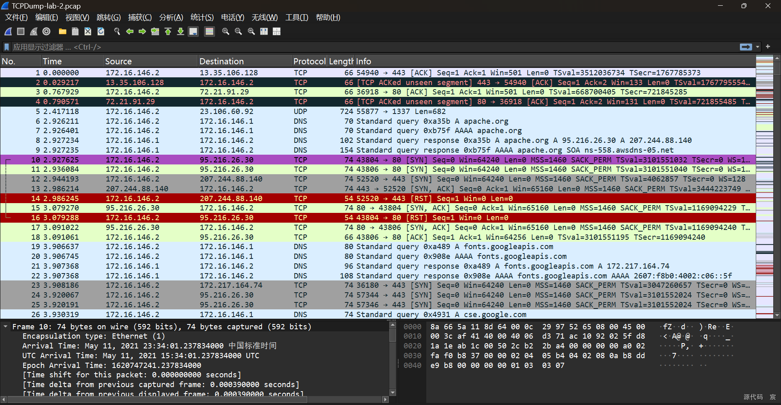
Task: Select packet 14 RST row to 207.244.88.140
Action: point(378,199)
